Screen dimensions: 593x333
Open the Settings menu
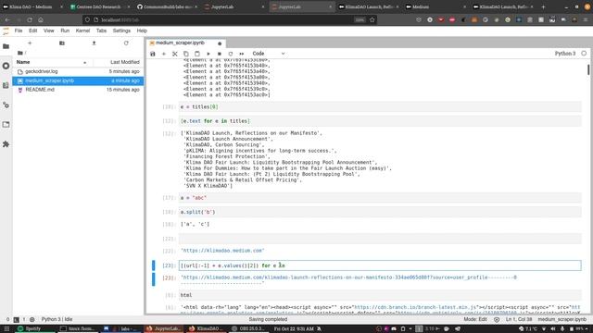click(x=121, y=31)
